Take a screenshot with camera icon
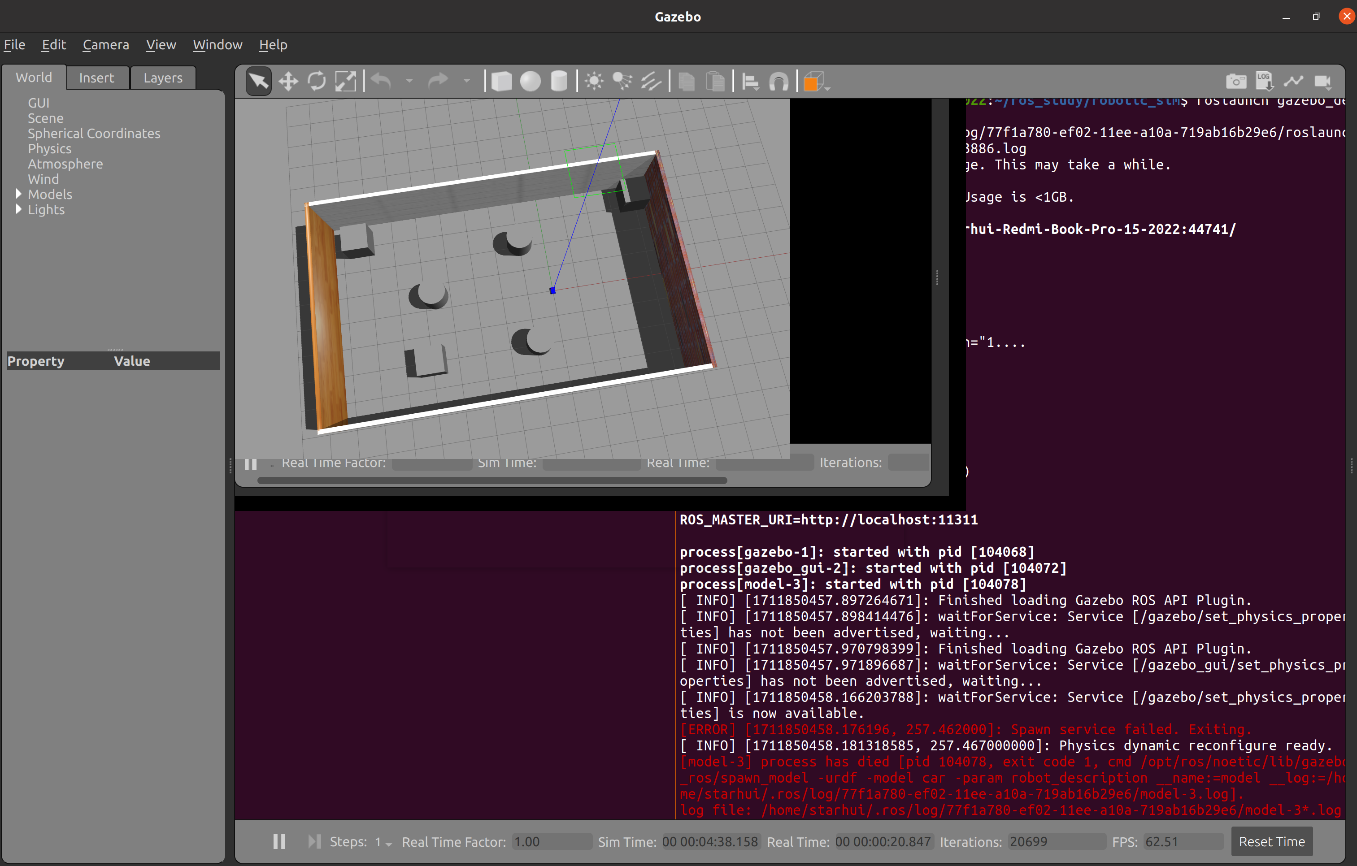This screenshot has height=866, width=1357. [x=1235, y=81]
